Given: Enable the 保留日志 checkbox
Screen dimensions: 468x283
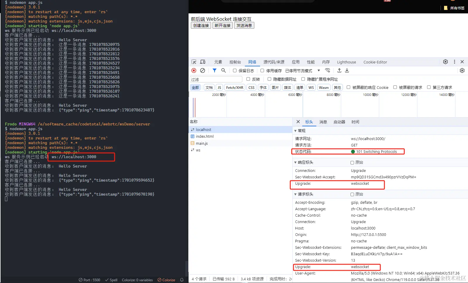Looking at the screenshot, I should tap(235, 70).
